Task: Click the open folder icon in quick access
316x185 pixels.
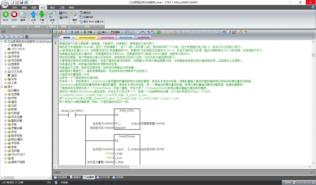Action: pos(17,2)
